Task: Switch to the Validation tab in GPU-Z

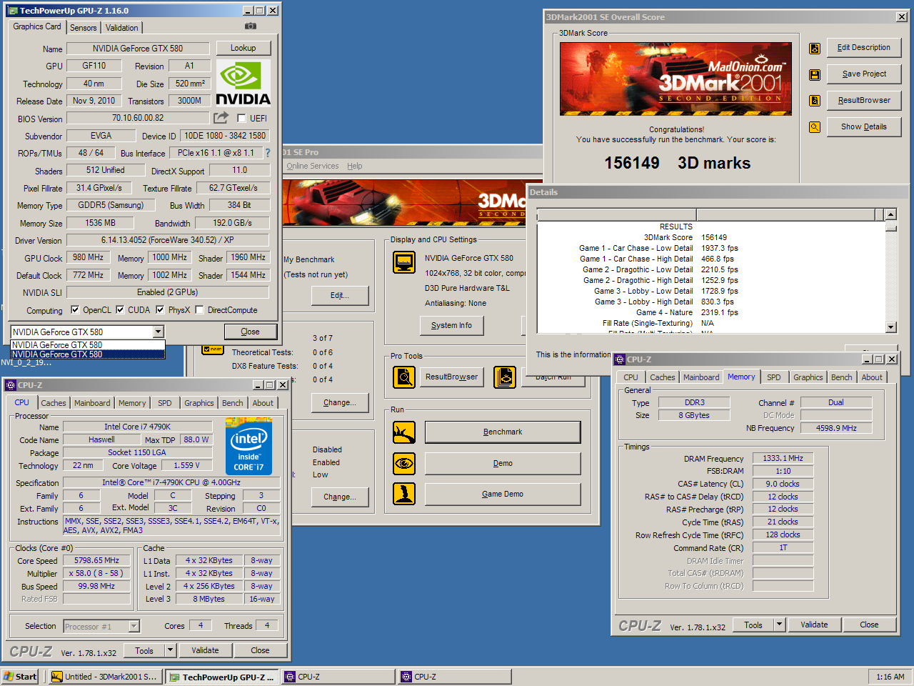Action: 122,28
